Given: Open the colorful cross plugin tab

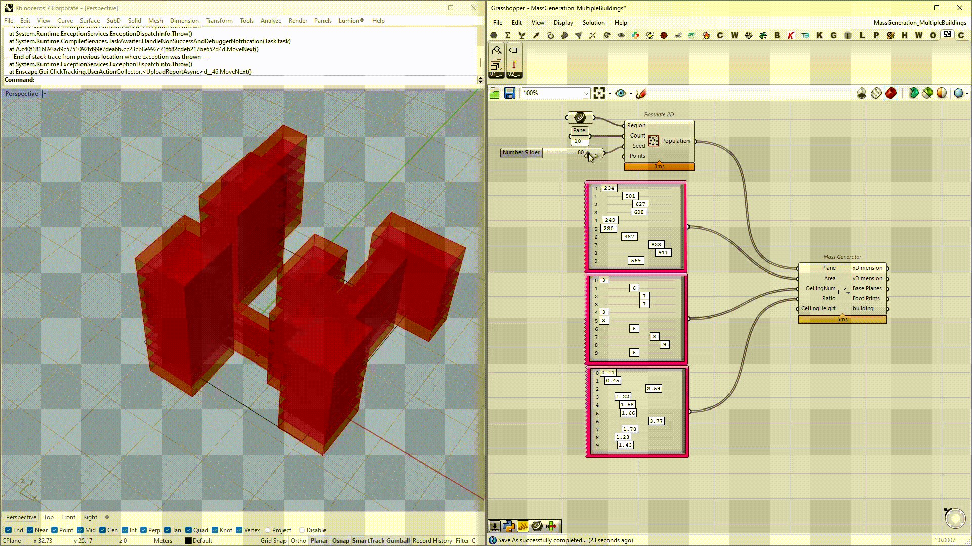Looking at the screenshot, I should 635,35.
